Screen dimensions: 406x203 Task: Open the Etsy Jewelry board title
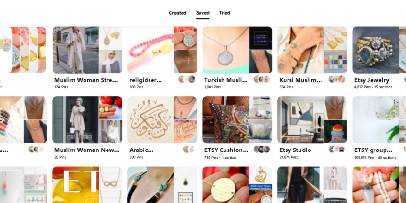372,80
